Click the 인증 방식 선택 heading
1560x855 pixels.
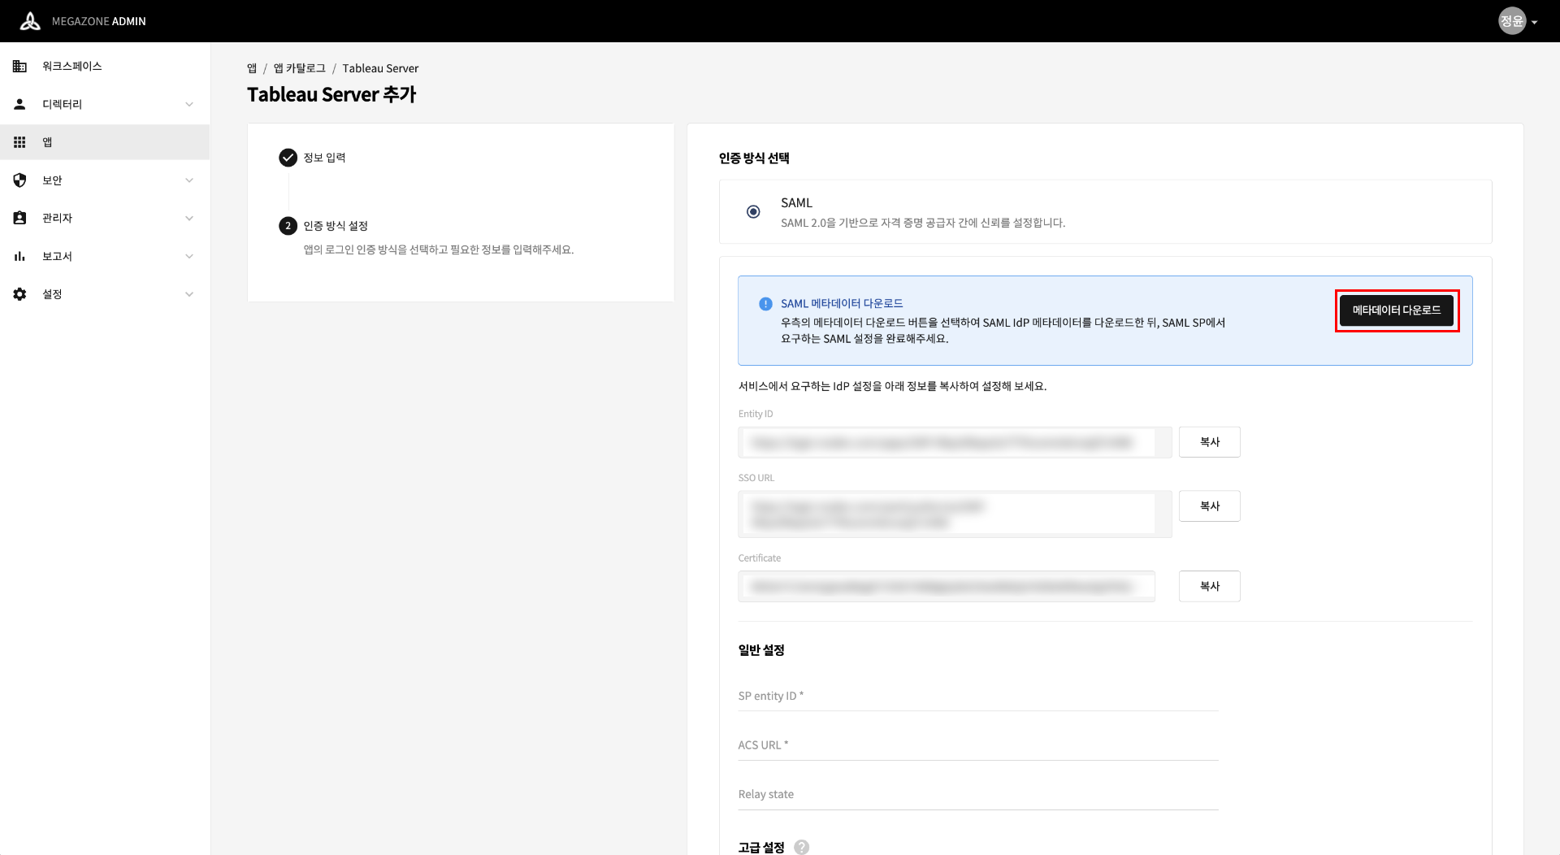[x=754, y=158]
